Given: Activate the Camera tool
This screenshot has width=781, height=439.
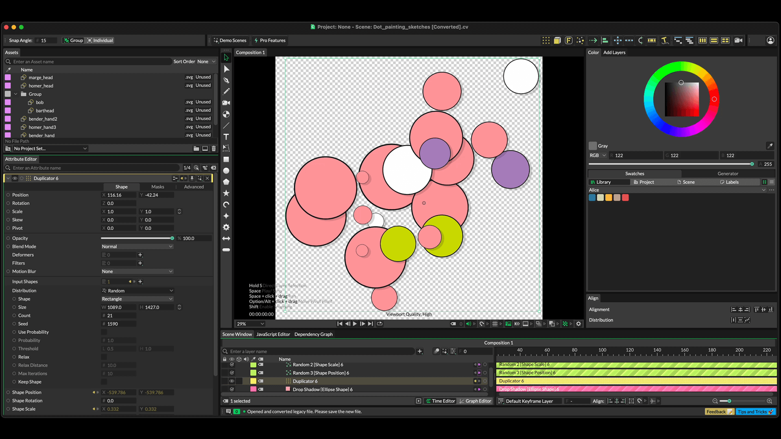Looking at the screenshot, I should click(226, 103).
